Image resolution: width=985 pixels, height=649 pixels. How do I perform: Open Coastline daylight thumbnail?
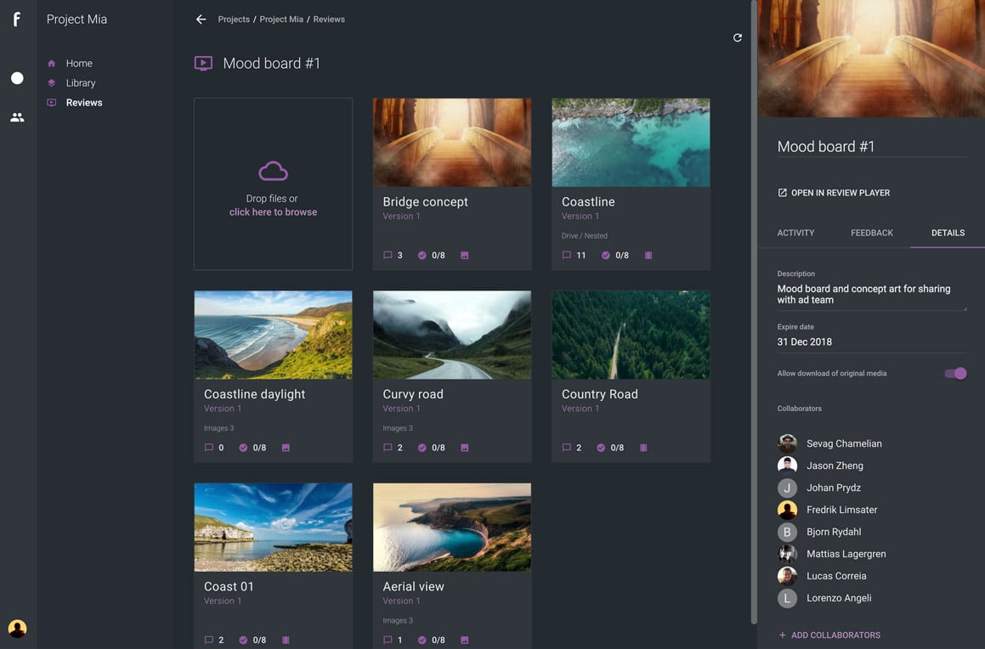coord(274,335)
